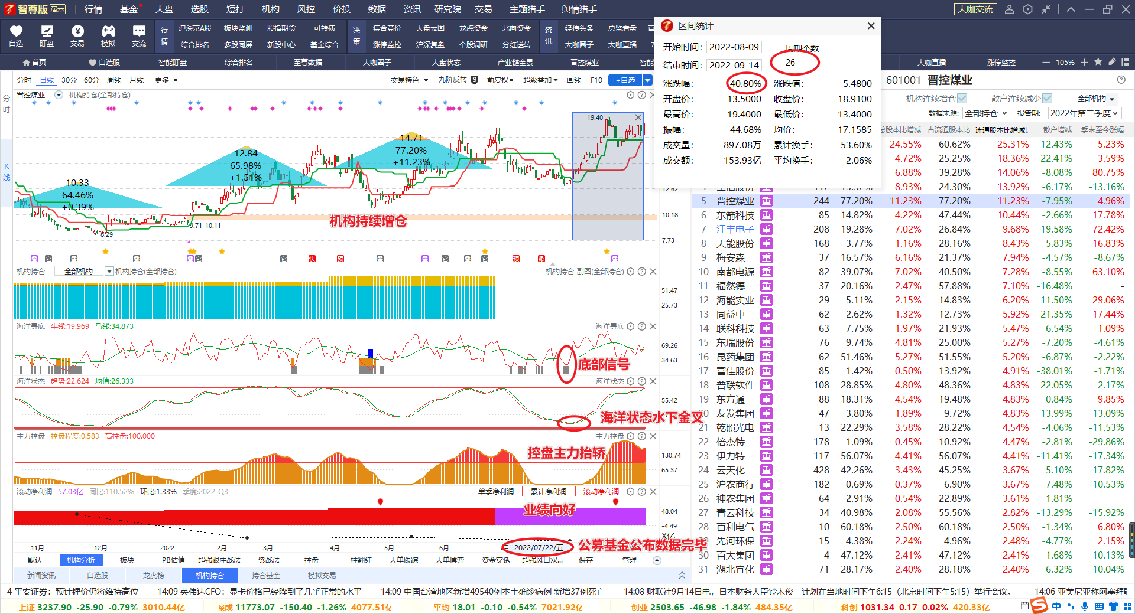
Task: Close the 滚动净利润 indicator panel
Action: (x=653, y=491)
